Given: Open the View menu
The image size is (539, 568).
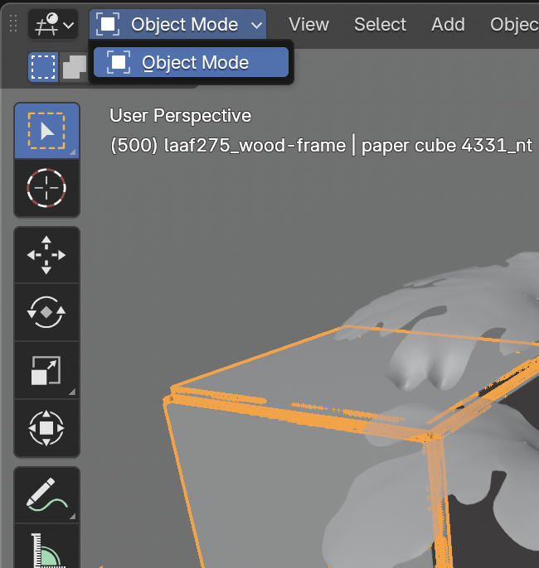Looking at the screenshot, I should (x=308, y=25).
